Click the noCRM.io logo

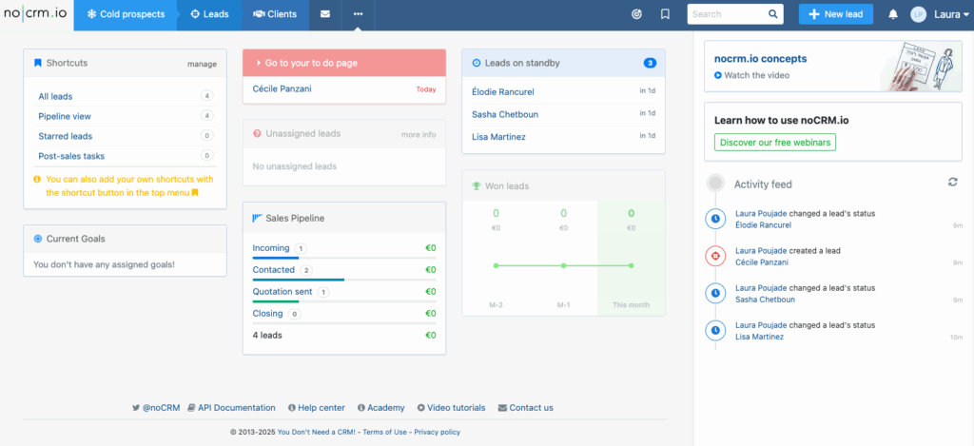(36, 14)
